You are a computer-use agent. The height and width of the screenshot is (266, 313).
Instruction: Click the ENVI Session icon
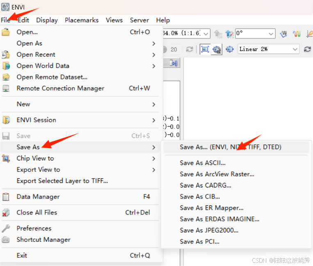click(x=6, y=120)
